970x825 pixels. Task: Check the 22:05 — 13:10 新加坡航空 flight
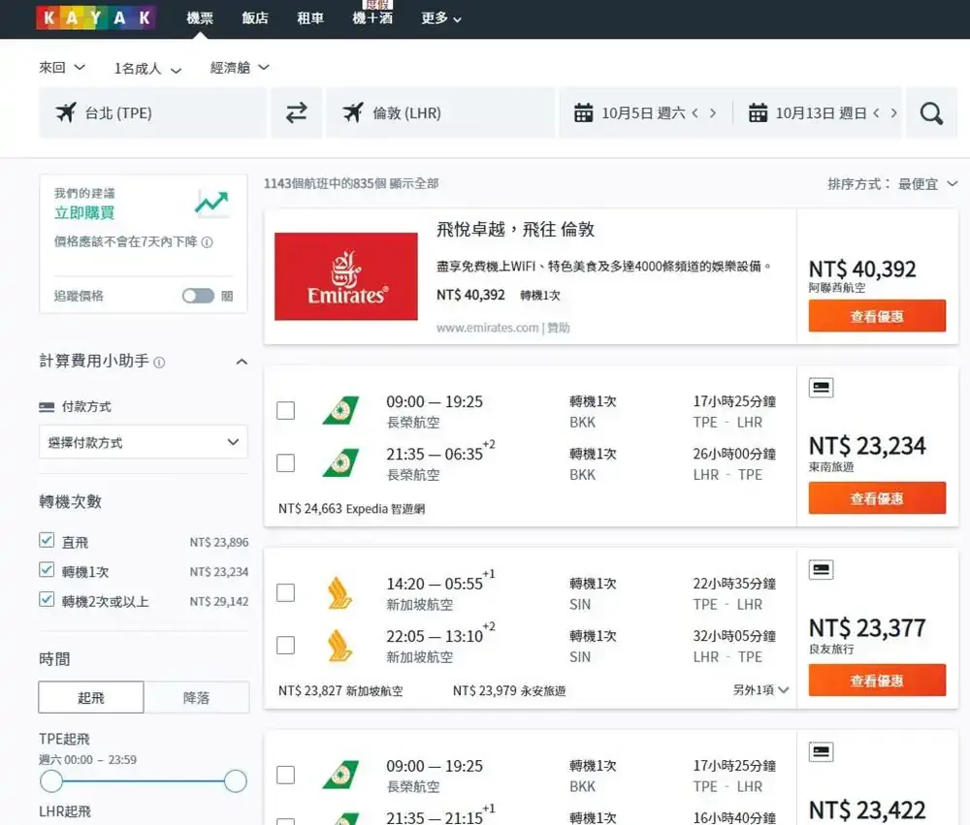(x=285, y=646)
